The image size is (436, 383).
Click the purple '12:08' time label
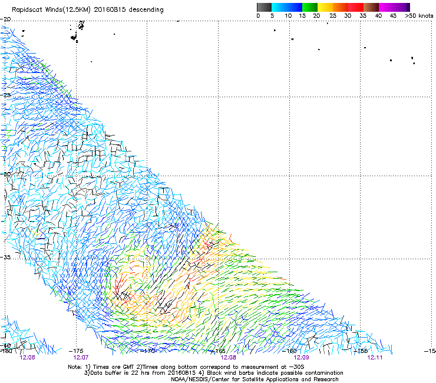click(x=228, y=358)
